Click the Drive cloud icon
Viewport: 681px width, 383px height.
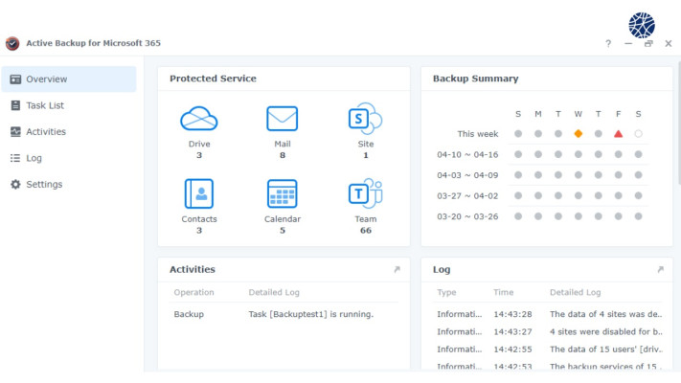click(199, 118)
